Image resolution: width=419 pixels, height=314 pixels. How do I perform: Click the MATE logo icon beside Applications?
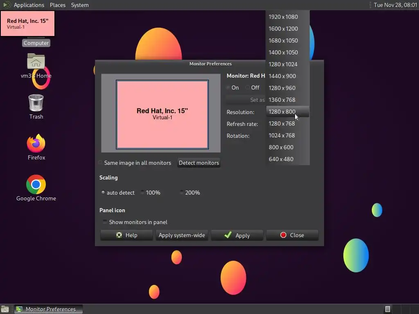(7, 5)
